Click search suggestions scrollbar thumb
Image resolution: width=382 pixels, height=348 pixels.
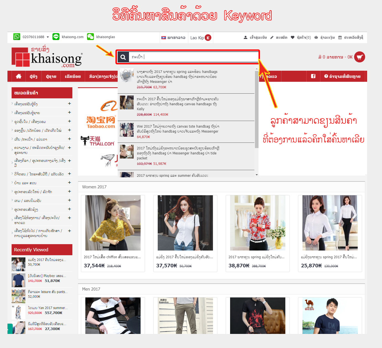pos(257,109)
